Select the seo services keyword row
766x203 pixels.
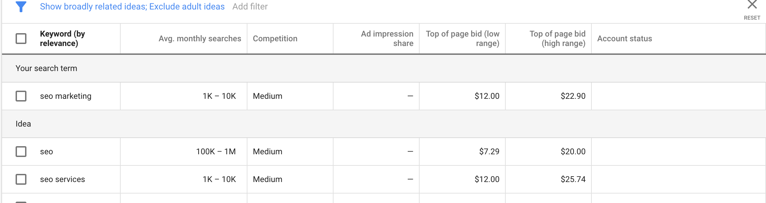384,179
